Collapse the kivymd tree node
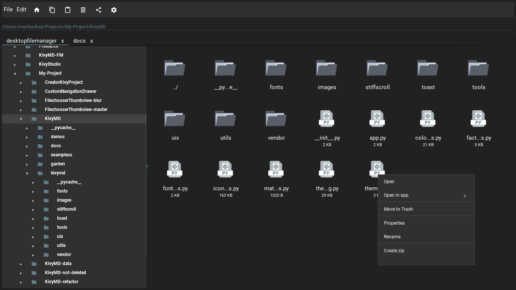This screenshot has height=290, width=516. pyautogui.click(x=27, y=173)
